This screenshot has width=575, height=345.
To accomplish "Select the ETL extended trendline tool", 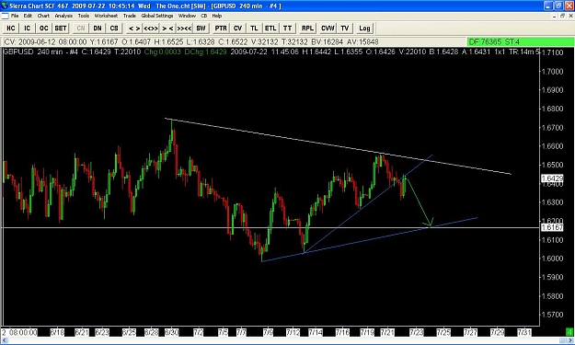I will [270, 29].
